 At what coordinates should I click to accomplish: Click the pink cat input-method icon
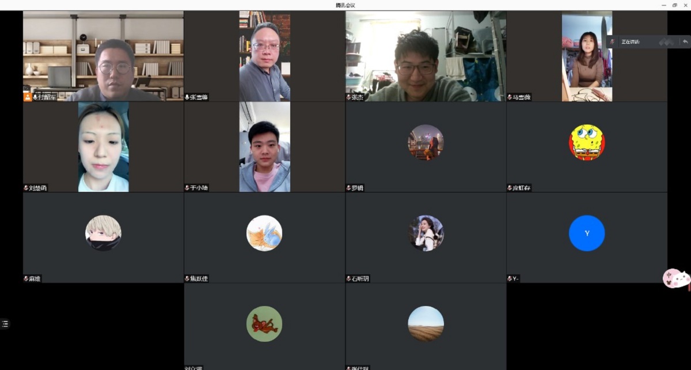(x=676, y=279)
